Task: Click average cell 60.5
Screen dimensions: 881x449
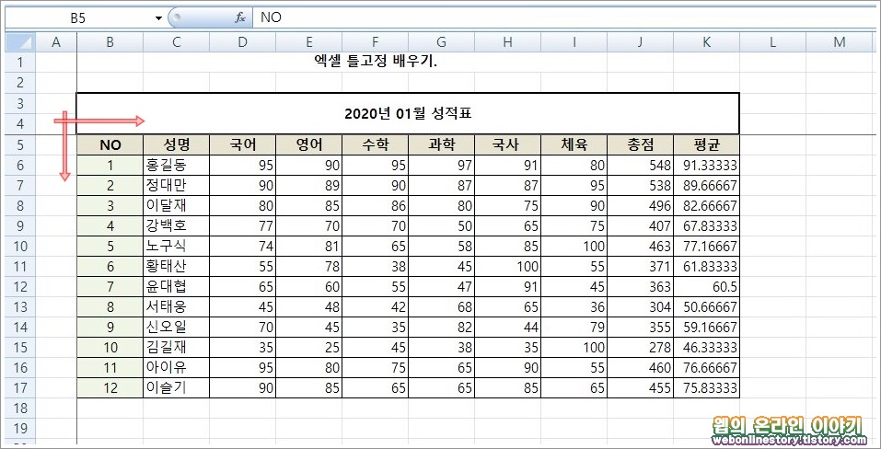Action: [x=707, y=287]
